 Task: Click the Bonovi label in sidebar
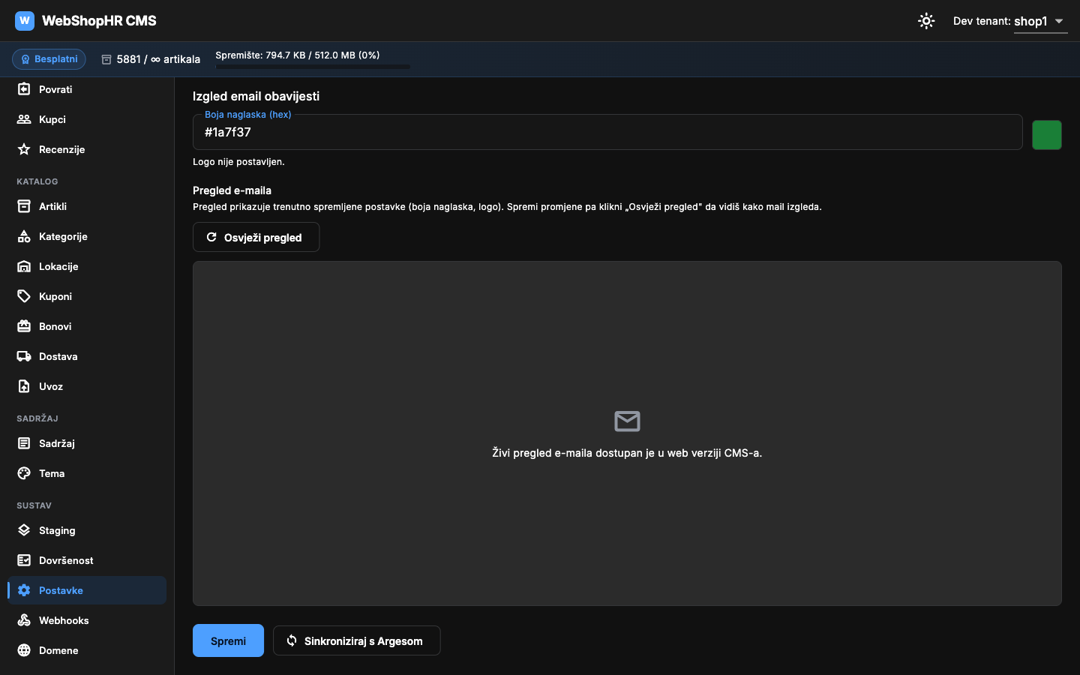coord(55,326)
